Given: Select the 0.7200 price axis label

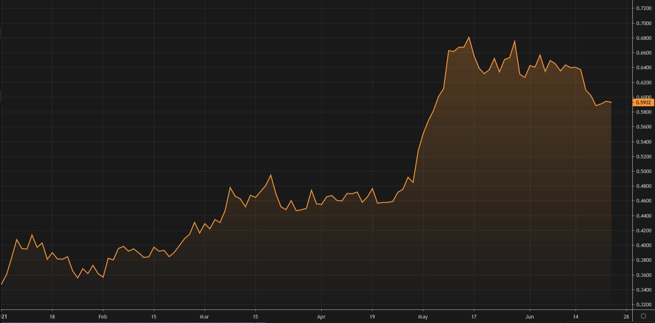Looking at the screenshot, I should pos(643,8).
